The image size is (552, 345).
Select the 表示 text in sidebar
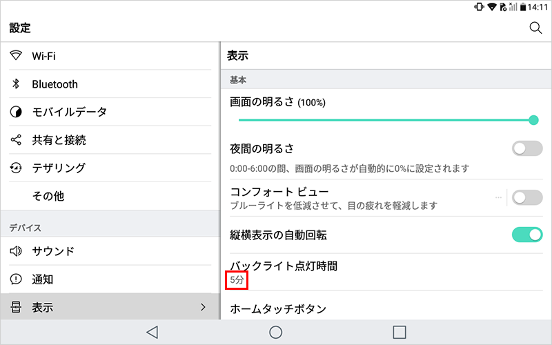click(x=43, y=307)
